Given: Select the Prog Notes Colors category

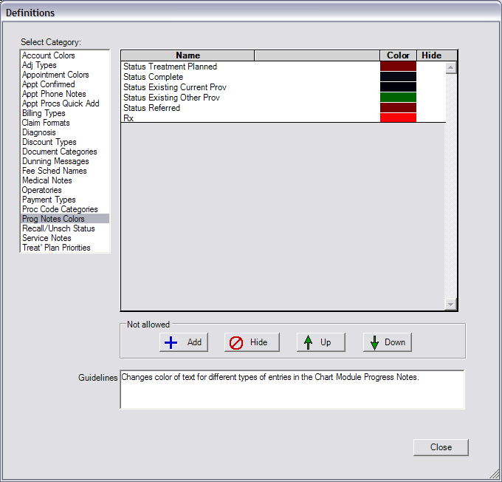Looking at the screenshot, I should coord(53,219).
